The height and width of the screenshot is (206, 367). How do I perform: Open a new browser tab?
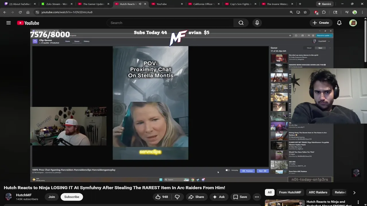[300, 4]
